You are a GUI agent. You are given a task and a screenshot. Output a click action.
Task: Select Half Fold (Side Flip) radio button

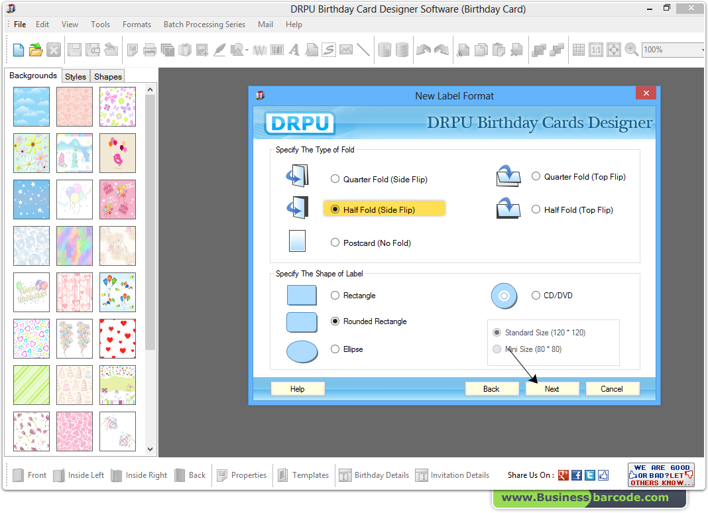tap(335, 209)
